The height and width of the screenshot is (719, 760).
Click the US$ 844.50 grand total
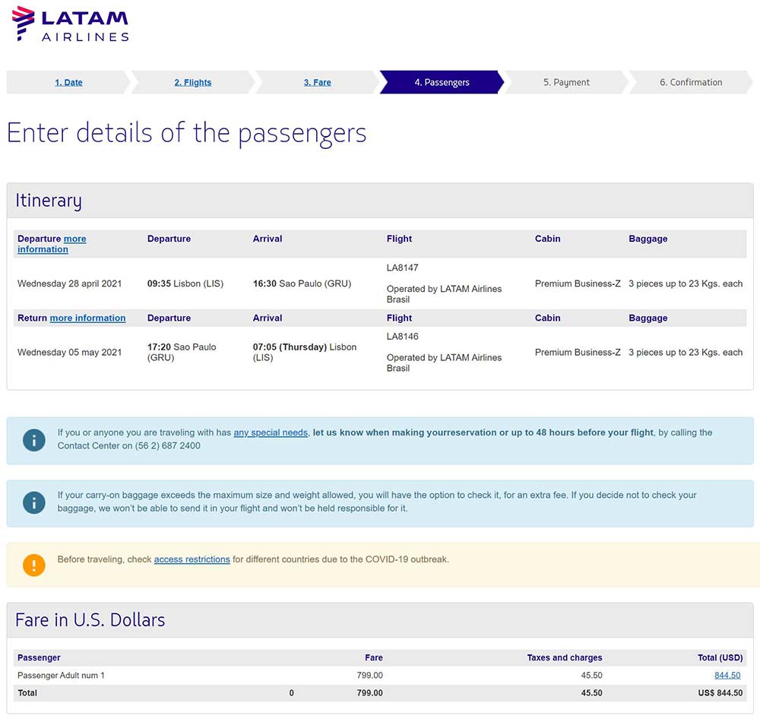[x=720, y=693]
